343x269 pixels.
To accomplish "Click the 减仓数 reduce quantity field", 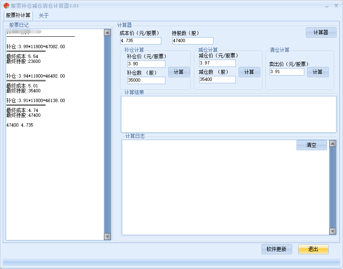I will point(217,80).
